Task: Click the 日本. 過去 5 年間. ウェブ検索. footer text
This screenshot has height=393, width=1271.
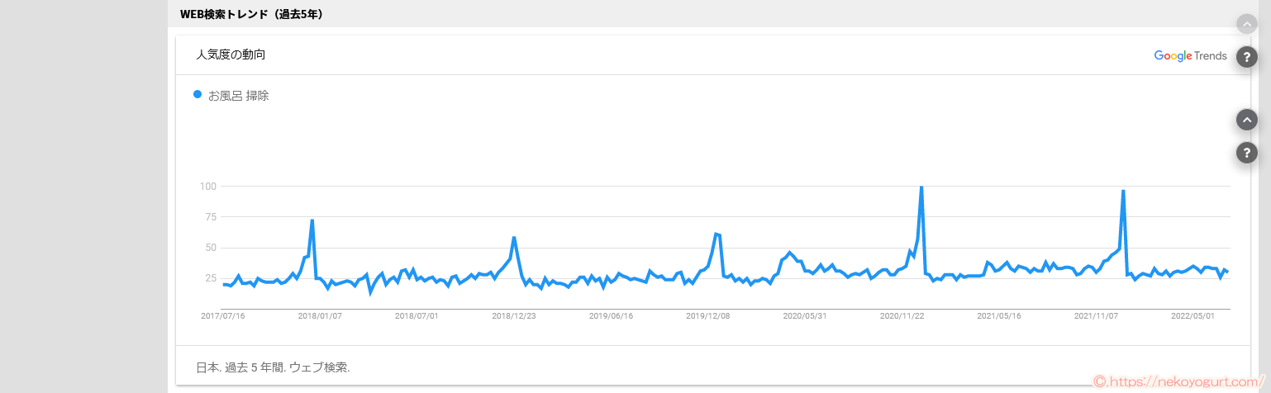Action: coord(273,367)
